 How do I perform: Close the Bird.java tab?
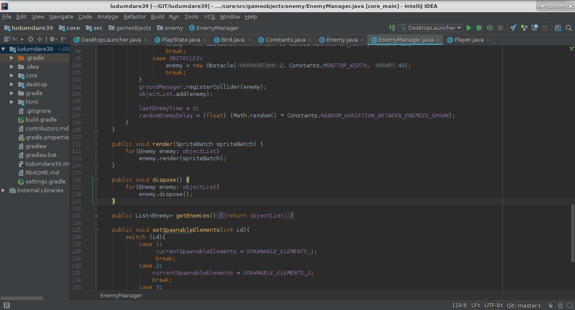pos(249,40)
